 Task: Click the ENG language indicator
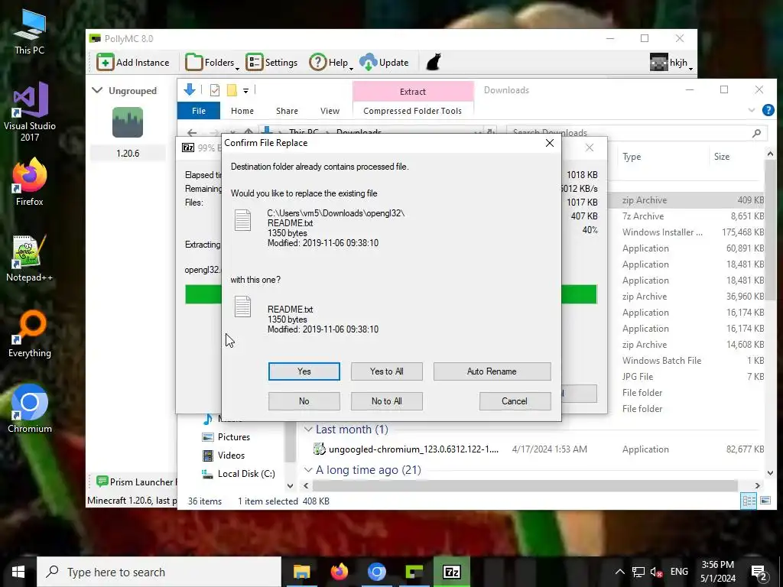coord(679,572)
